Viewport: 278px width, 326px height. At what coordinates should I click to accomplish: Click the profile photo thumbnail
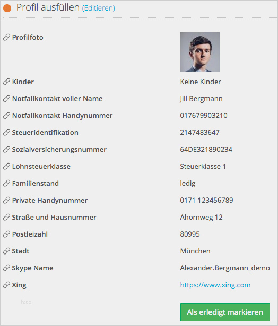200,52
